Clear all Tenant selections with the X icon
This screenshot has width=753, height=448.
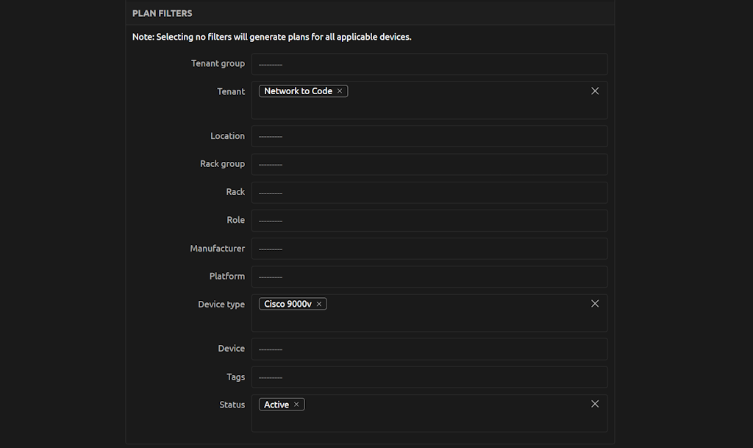595,90
